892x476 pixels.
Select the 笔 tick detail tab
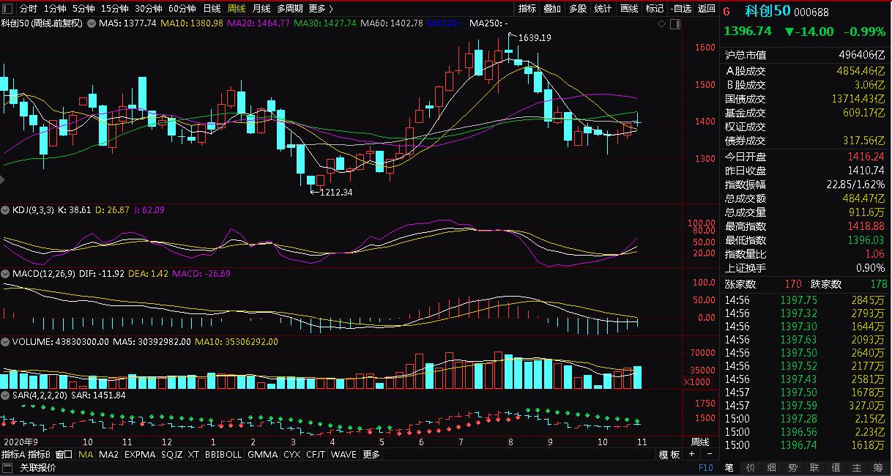tap(729, 467)
